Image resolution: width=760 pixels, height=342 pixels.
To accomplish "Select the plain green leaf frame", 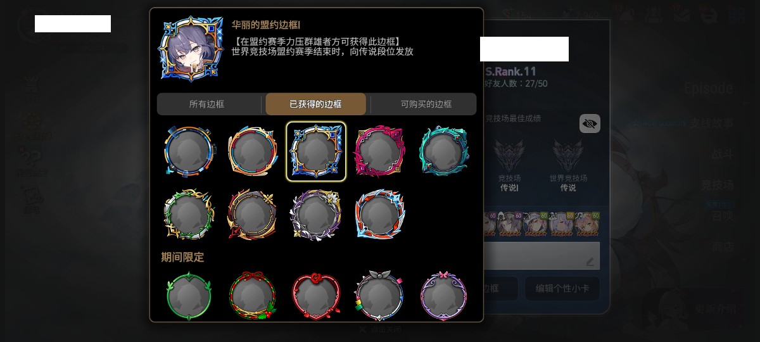I will (188, 296).
